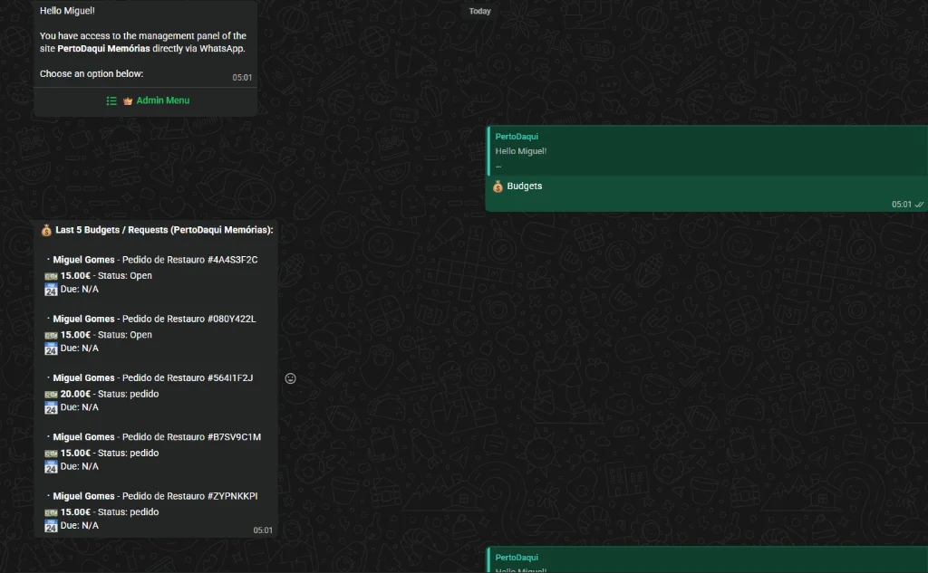Click 'Hello Miguel!' at top of welcome message
The height and width of the screenshot is (573, 928).
(67, 11)
